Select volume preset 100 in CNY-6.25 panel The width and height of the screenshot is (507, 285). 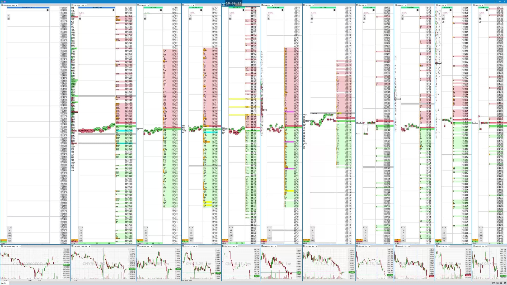231,235
